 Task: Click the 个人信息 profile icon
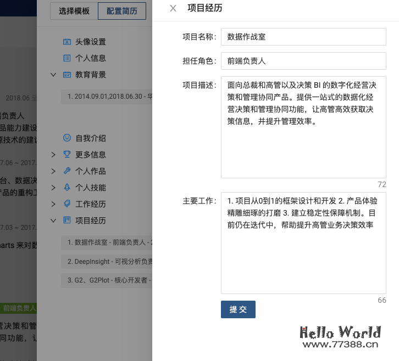[67, 58]
